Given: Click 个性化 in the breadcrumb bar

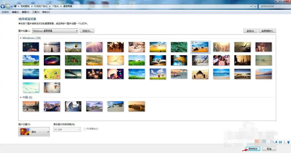Looking at the screenshot, I should coord(55,6).
